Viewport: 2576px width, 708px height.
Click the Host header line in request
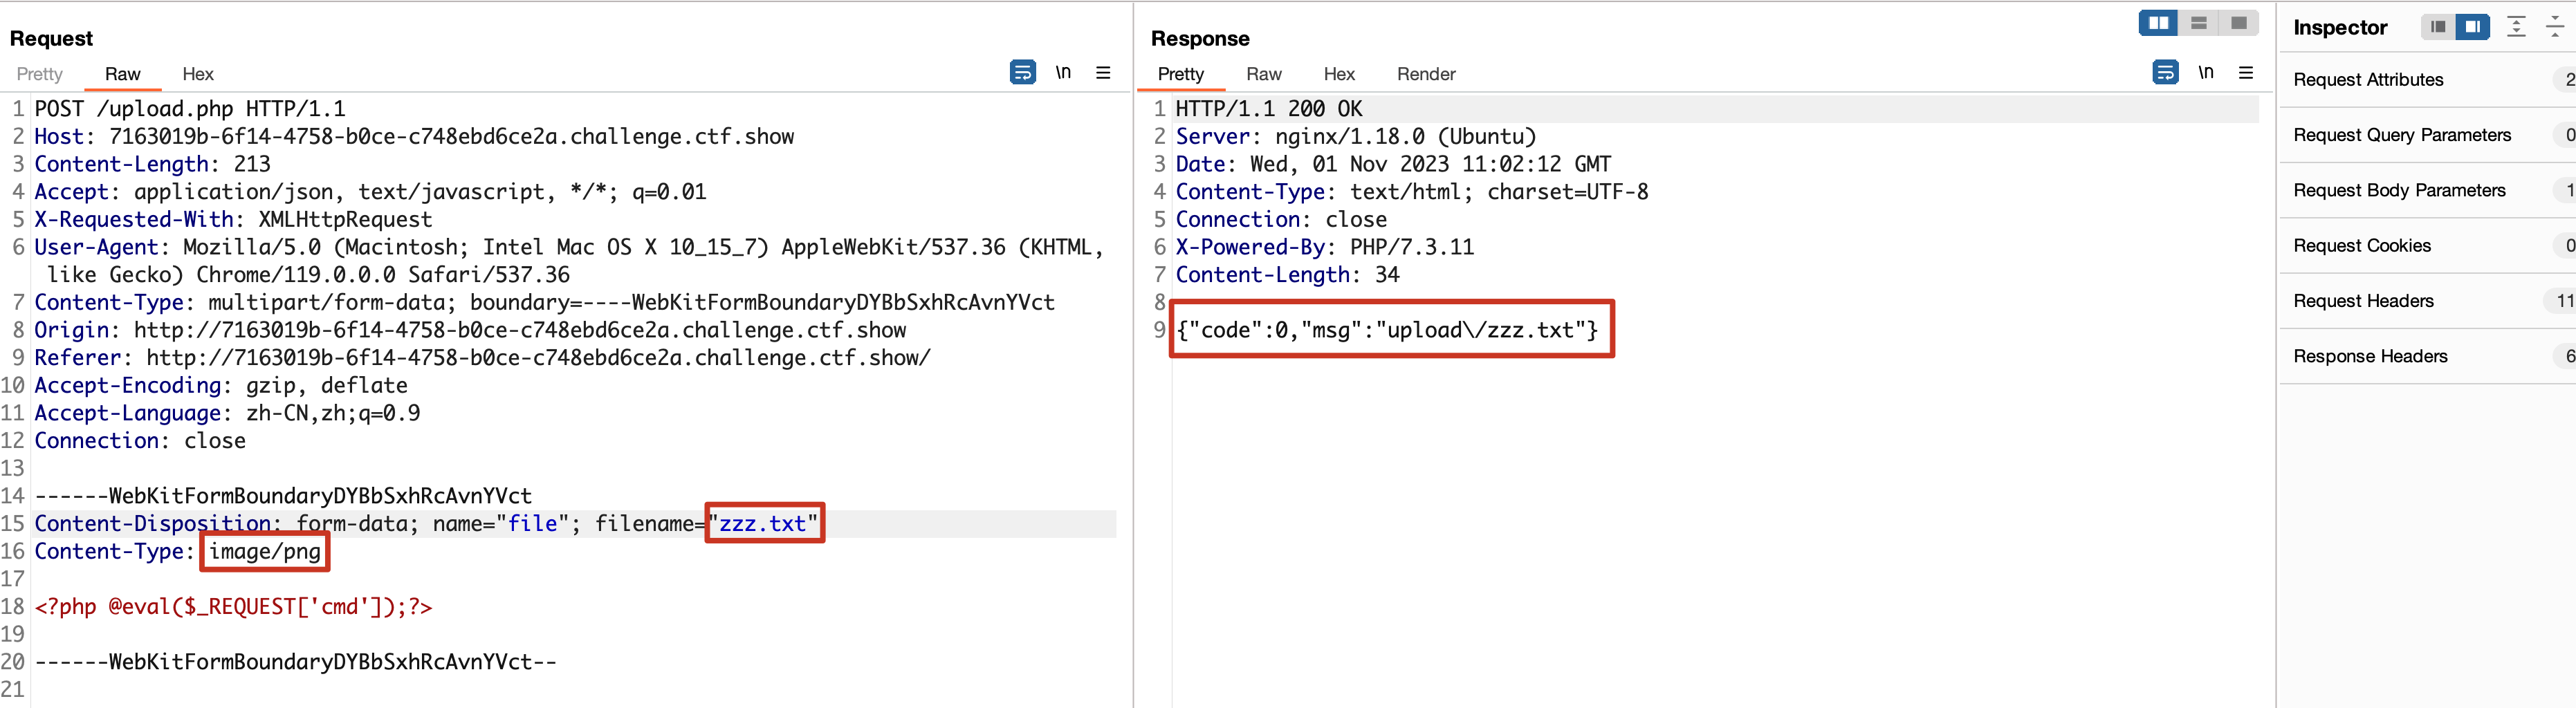coord(414,136)
